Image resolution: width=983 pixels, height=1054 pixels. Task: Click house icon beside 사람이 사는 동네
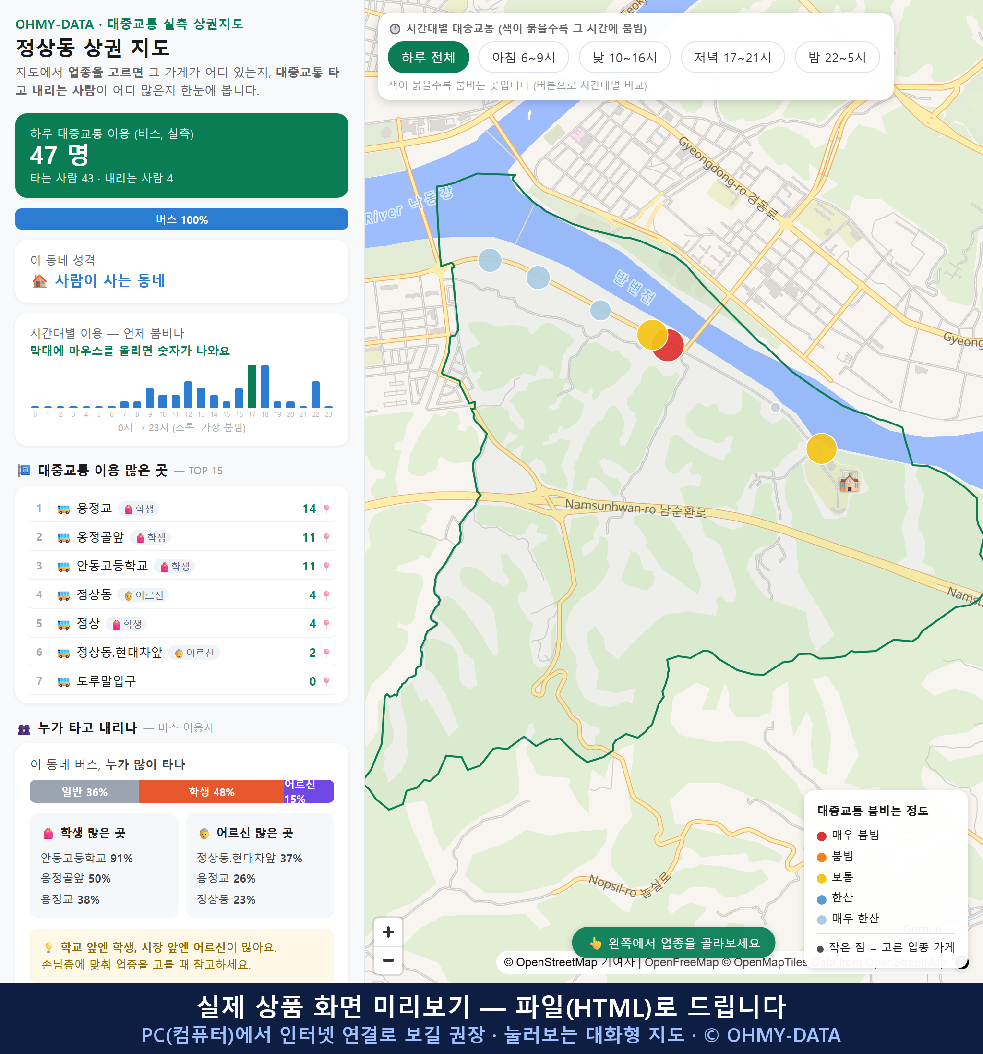coord(40,281)
